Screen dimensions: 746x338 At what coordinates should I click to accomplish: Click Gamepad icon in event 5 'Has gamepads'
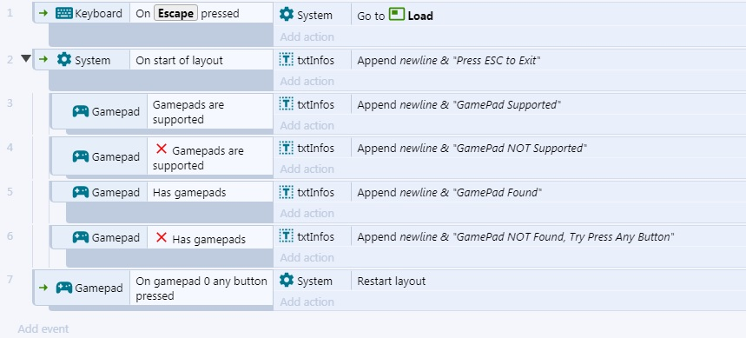pos(81,192)
